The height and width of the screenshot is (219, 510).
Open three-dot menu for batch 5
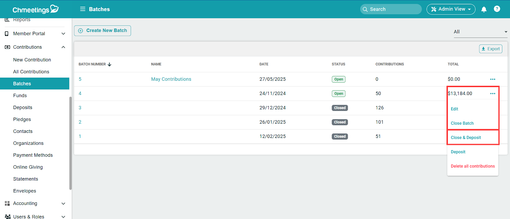(x=493, y=79)
